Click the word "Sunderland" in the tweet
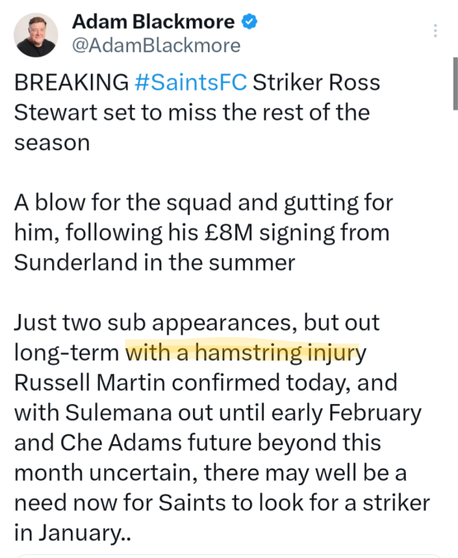This screenshot has height=558, width=458. pos(77,263)
